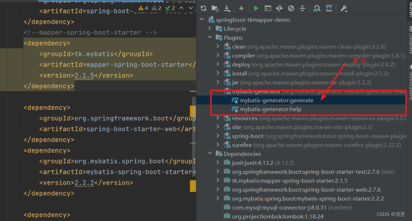Open the Database tool window tab

409,39
